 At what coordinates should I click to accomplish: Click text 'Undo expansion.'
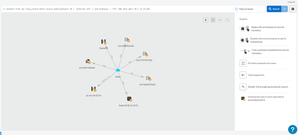(256, 75)
